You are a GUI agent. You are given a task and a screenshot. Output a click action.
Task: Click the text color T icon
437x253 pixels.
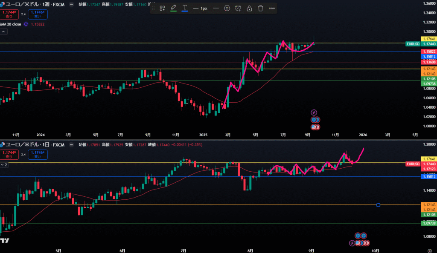coord(184,8)
